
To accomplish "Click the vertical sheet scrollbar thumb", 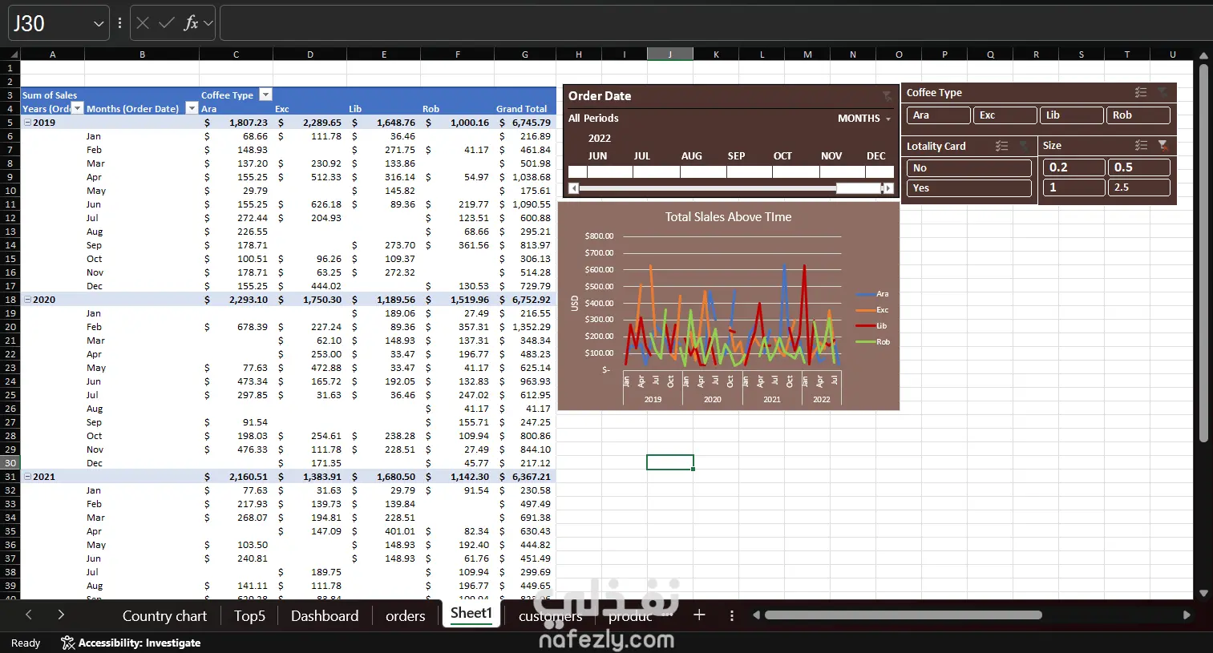I will pyautogui.click(x=1203, y=252).
